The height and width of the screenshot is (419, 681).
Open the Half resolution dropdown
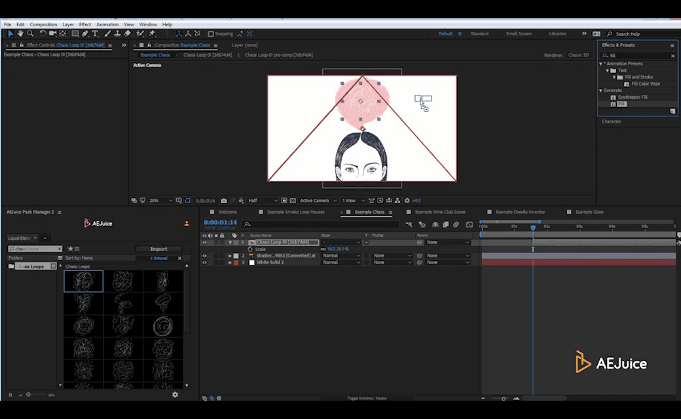point(263,201)
